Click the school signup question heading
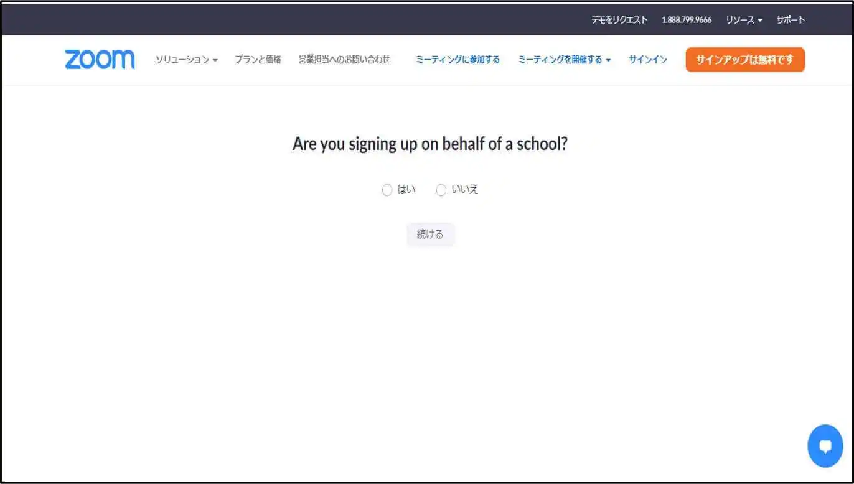 (430, 144)
